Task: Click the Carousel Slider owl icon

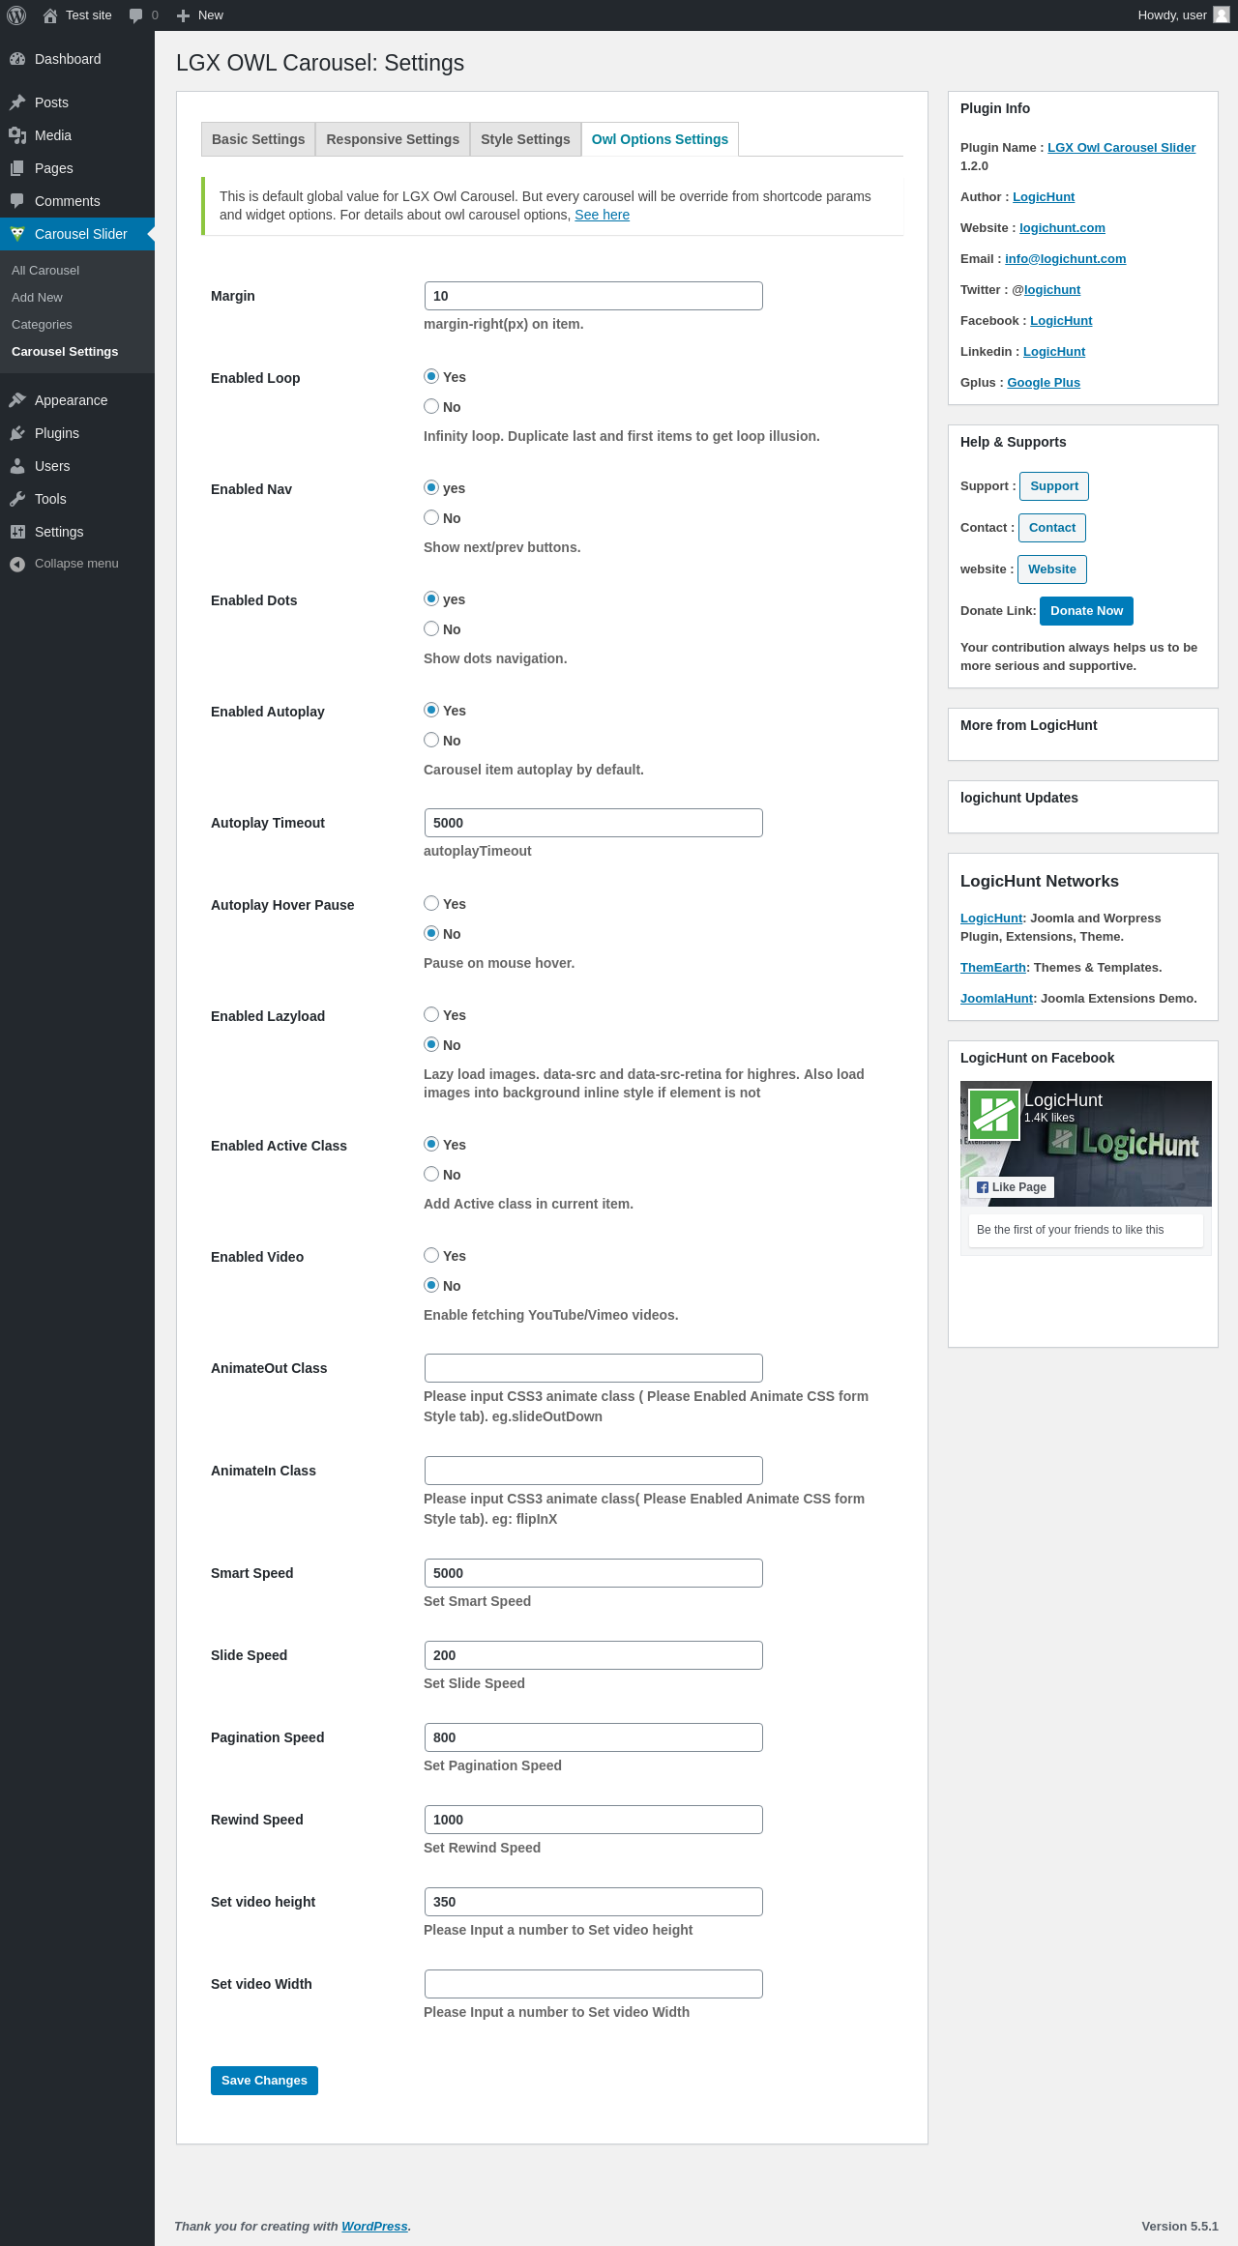Action: pyautogui.click(x=17, y=234)
